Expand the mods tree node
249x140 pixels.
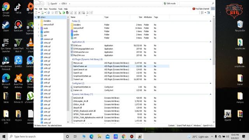pos(39,28)
